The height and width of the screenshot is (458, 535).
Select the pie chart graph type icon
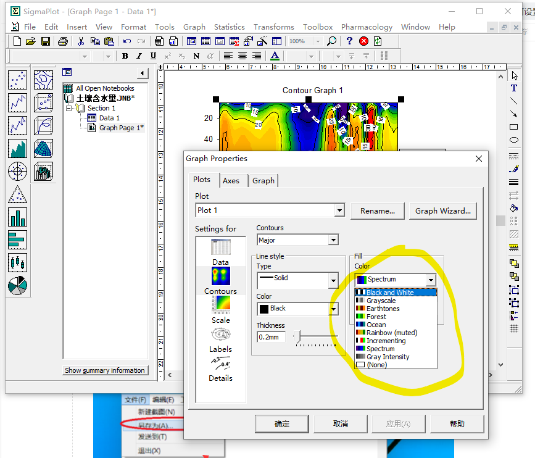coord(17,285)
